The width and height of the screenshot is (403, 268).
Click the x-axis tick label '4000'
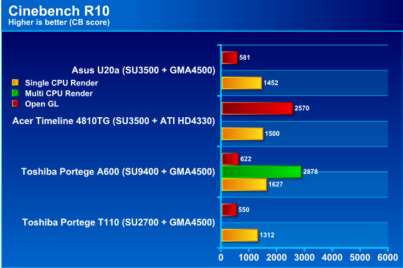click(332, 257)
